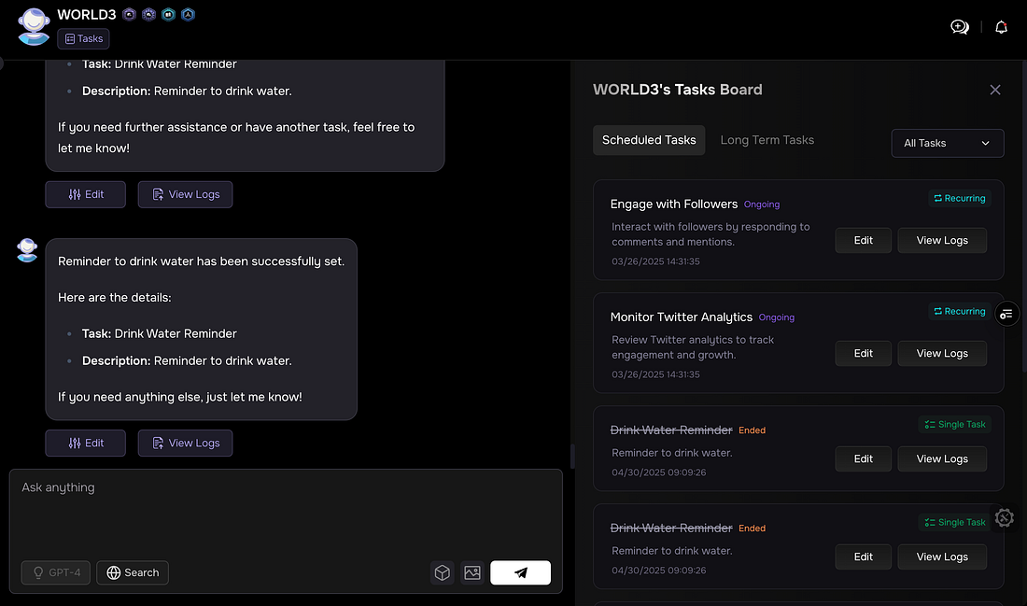Open the All Tasks filter dropdown
Image resolution: width=1027 pixels, height=606 pixels.
point(947,143)
